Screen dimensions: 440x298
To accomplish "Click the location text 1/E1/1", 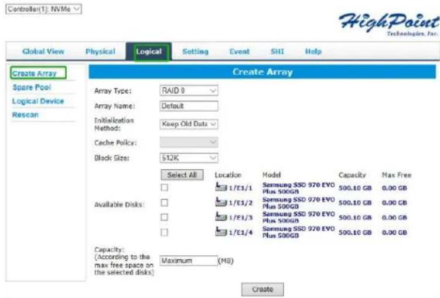I will pos(240,188).
